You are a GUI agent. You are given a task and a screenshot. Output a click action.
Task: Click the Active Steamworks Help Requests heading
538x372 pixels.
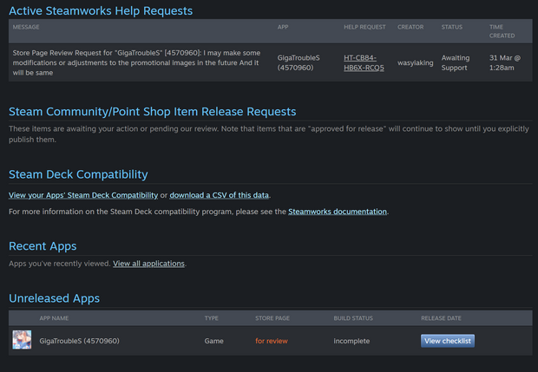[101, 11]
